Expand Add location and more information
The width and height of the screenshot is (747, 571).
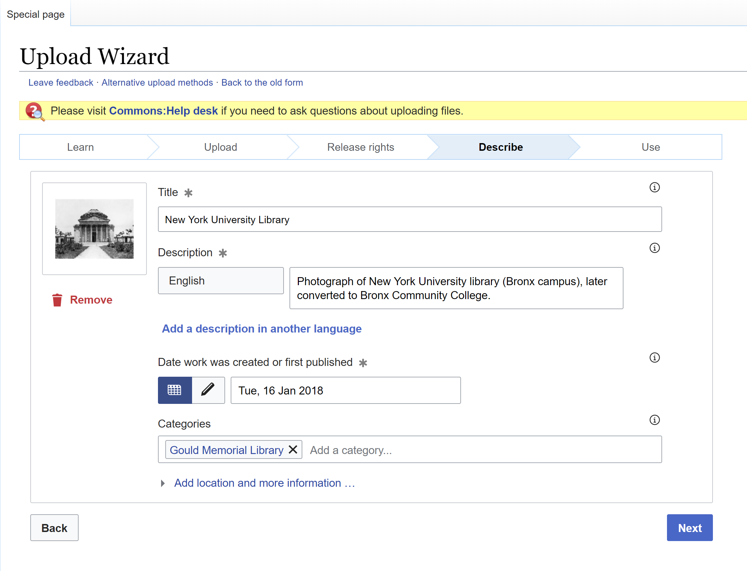point(258,483)
